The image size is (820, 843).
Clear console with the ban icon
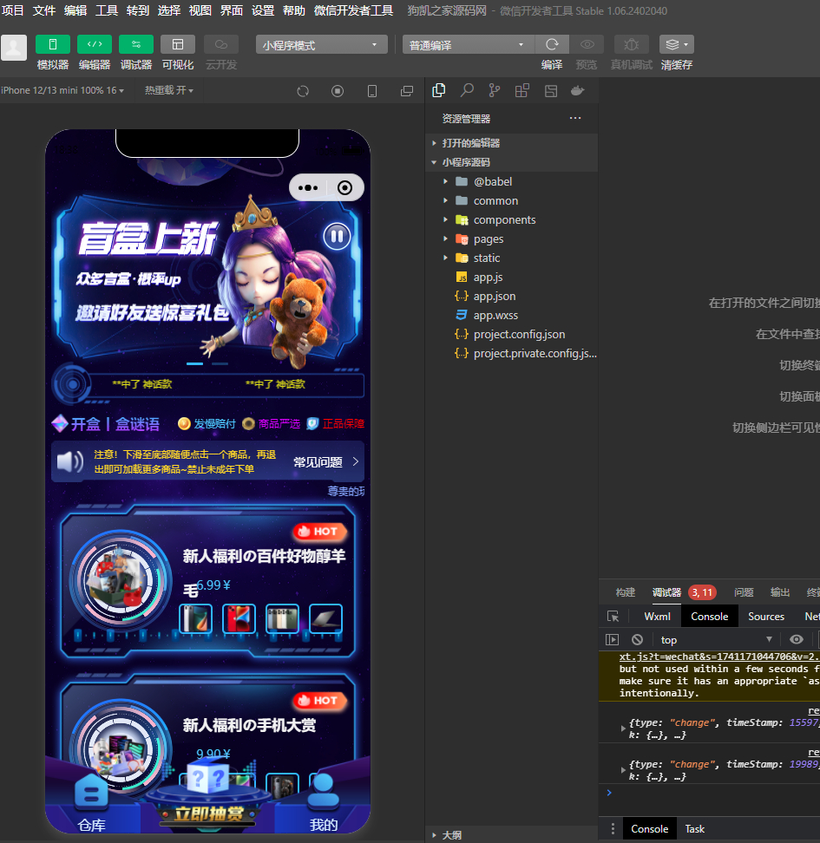(637, 639)
